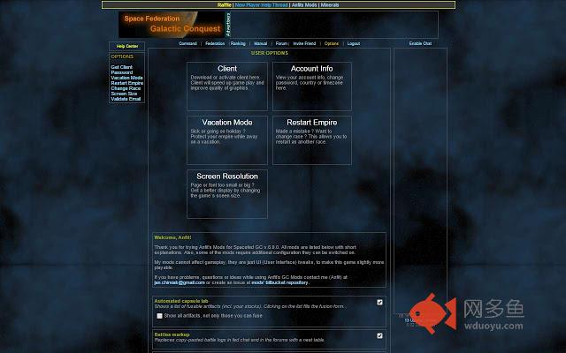566x353 pixels.
Task: Open the Client options card
Action: [227, 86]
